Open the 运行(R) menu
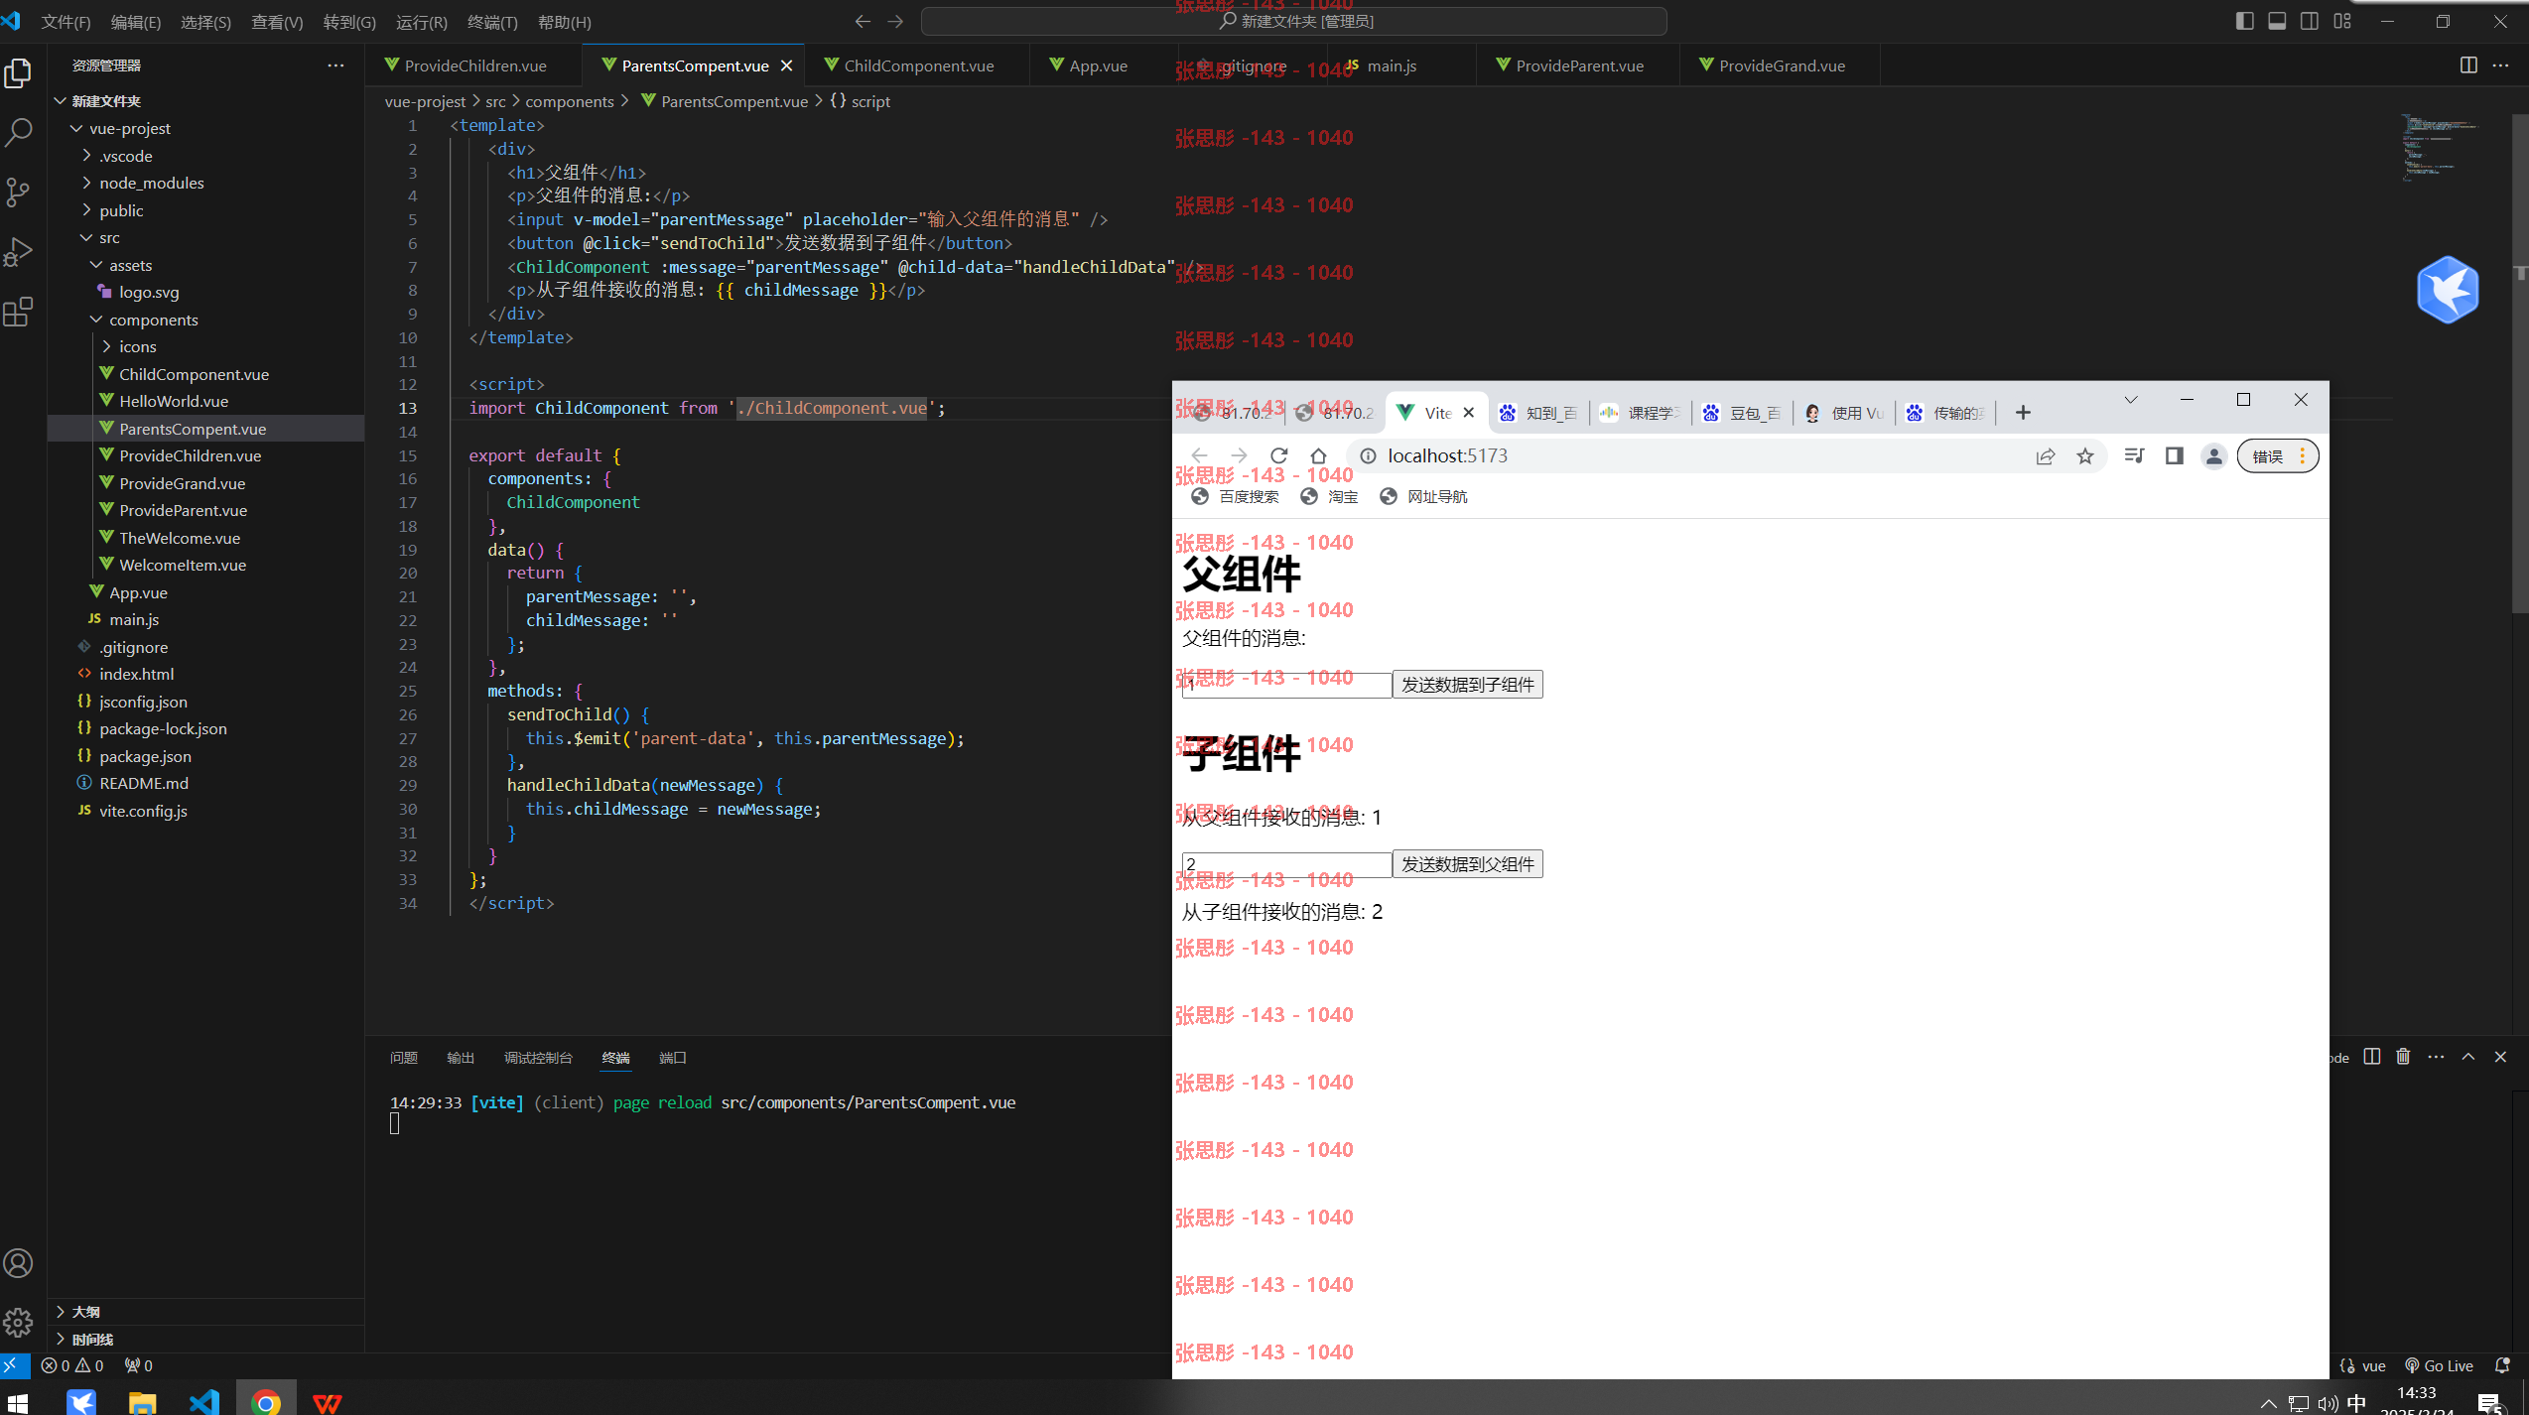 coord(421,22)
